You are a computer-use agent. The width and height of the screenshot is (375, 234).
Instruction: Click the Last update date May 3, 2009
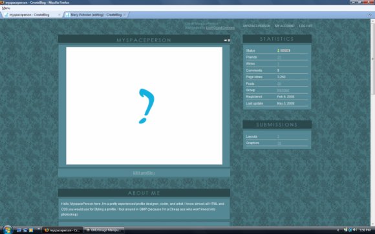286,103
